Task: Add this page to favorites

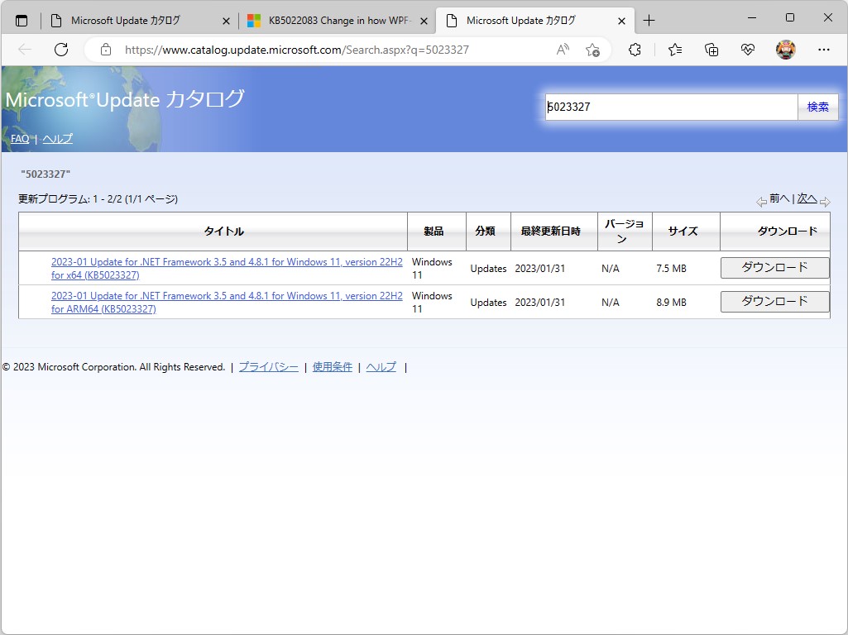Action: [x=592, y=50]
